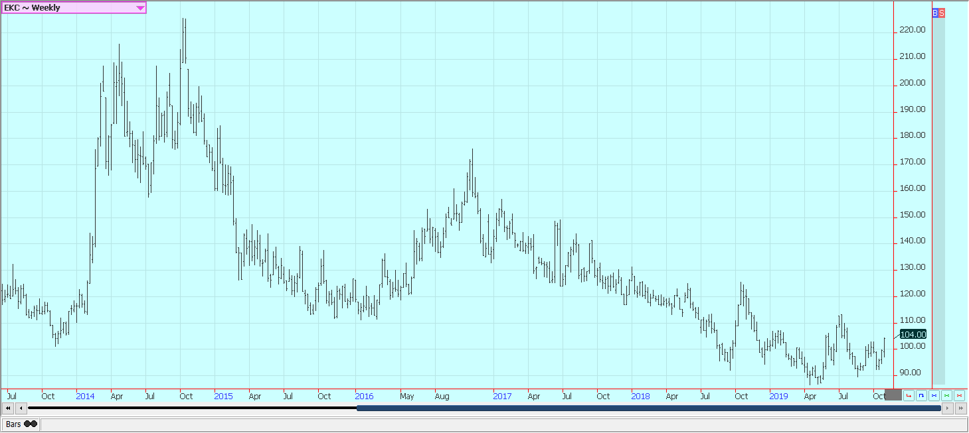
Task: Click the blue loop-down arrow icon
Action: 921,395
